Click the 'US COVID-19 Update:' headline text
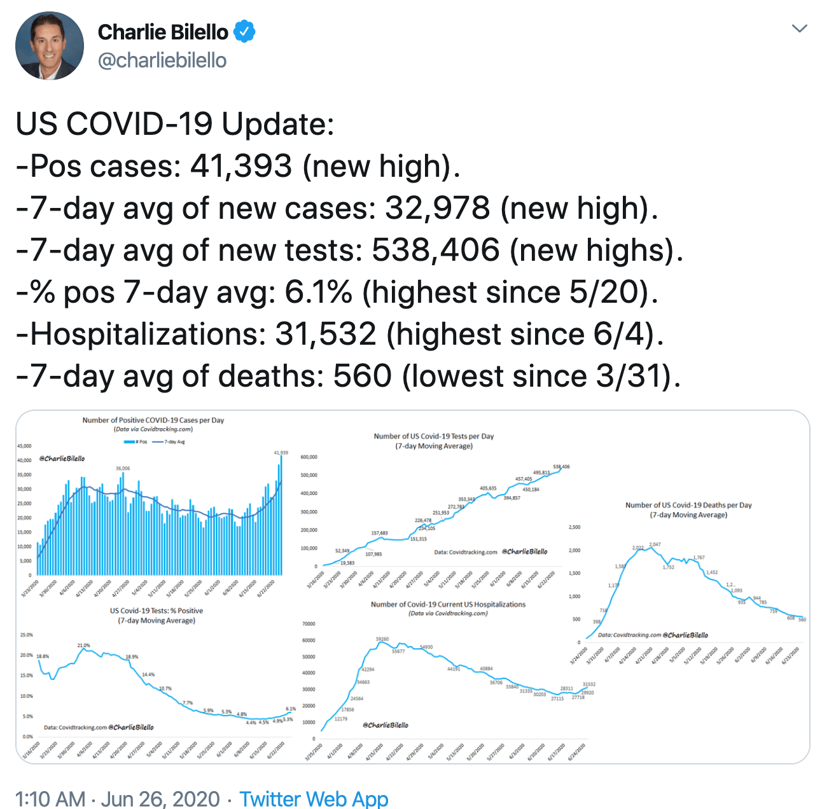822x809 pixels. 175,123
